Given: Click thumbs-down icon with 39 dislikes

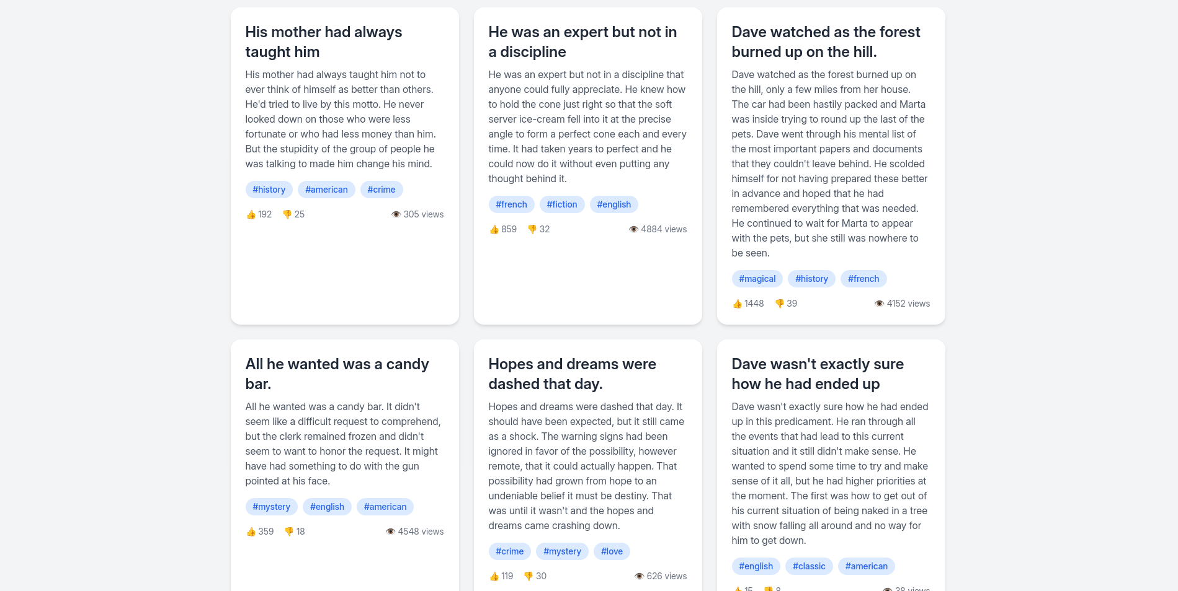Looking at the screenshot, I should click(780, 304).
